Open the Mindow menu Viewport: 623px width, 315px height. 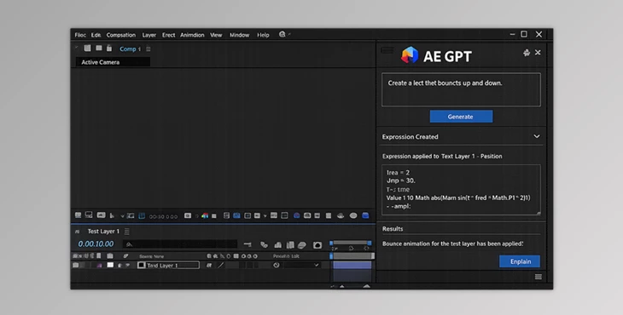(x=239, y=35)
